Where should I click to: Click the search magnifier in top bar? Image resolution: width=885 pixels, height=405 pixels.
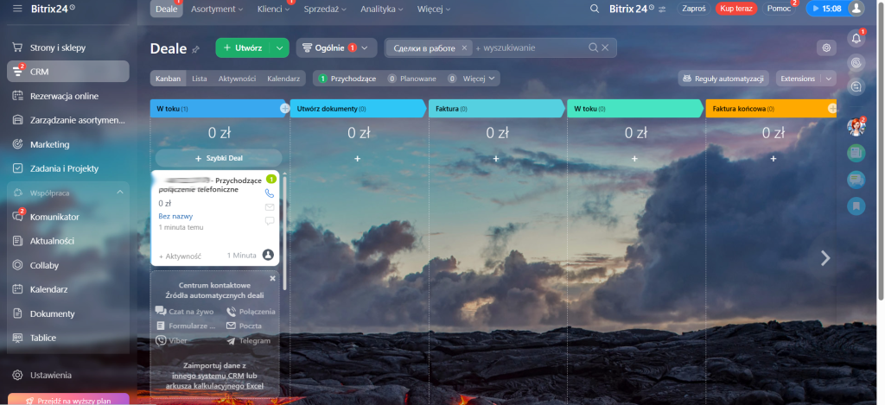coord(594,9)
